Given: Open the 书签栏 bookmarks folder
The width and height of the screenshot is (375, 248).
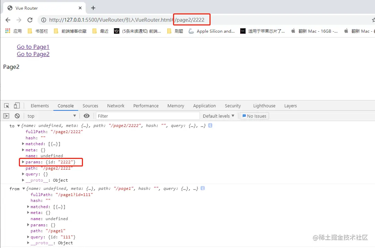Looking at the screenshot, I should pyautogui.click(x=38, y=31).
